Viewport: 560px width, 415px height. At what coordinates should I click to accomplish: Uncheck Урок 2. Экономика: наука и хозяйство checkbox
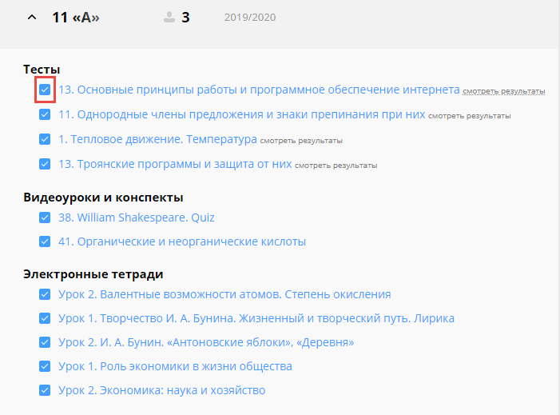pyautogui.click(x=45, y=390)
